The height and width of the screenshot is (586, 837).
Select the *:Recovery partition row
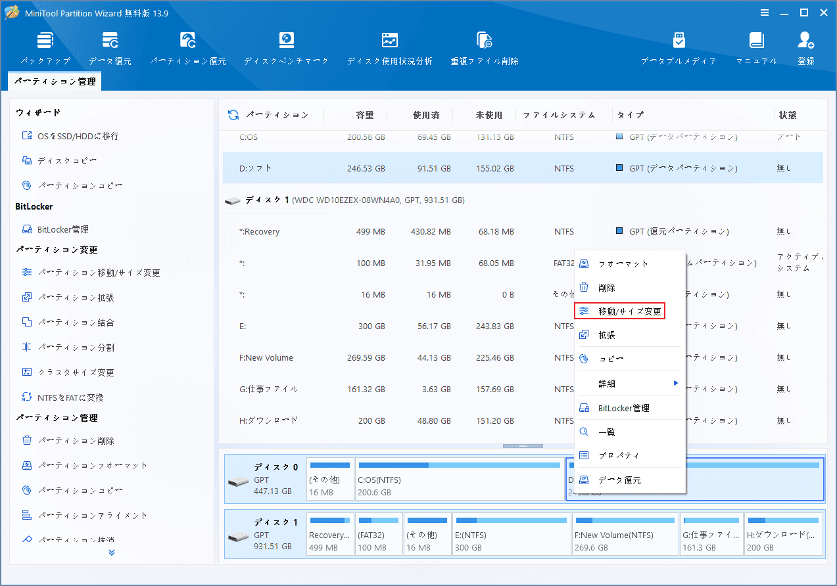point(523,231)
